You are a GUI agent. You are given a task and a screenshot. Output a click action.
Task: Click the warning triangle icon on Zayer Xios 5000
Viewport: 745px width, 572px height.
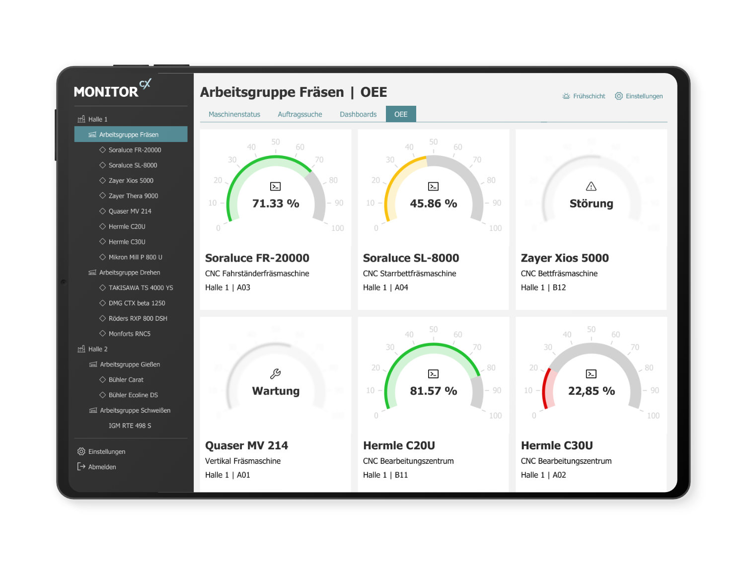(x=591, y=187)
